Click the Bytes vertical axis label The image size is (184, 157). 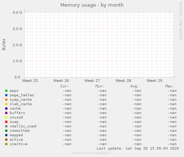click(x=4, y=44)
